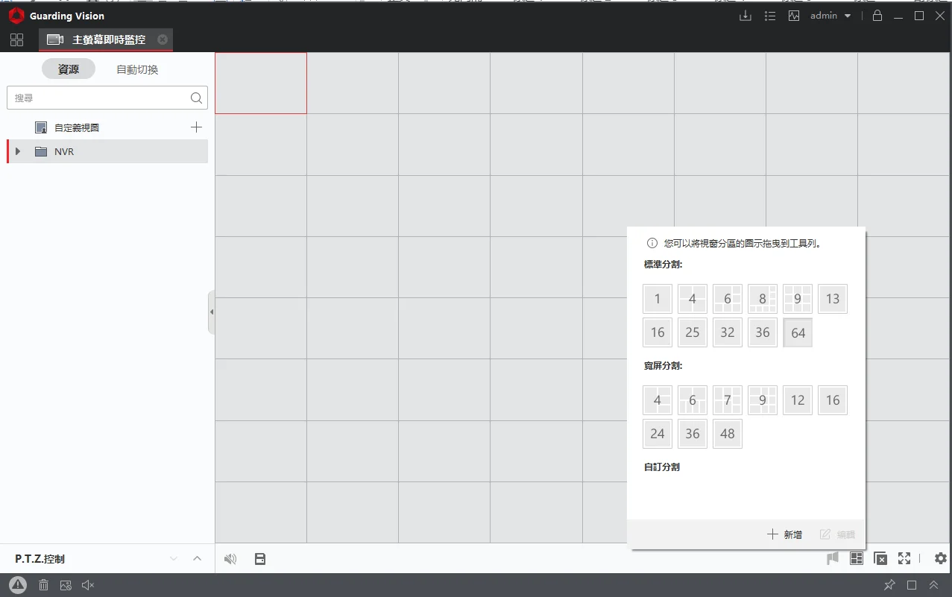Switch to the 自動切換 tab
This screenshot has height=597, width=952.
pos(137,69)
